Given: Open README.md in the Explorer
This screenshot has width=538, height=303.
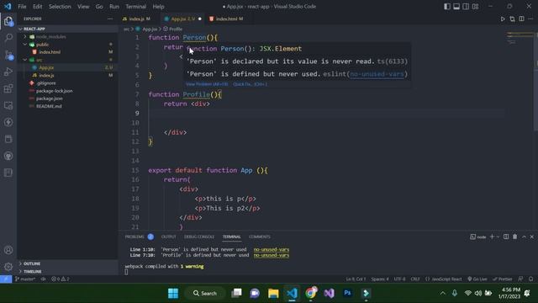Looking at the screenshot, I should tap(49, 106).
